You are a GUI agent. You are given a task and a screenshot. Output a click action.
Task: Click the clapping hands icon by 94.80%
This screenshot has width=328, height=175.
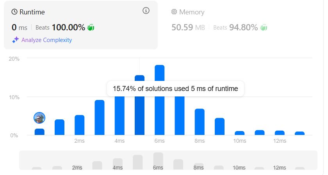click(264, 27)
